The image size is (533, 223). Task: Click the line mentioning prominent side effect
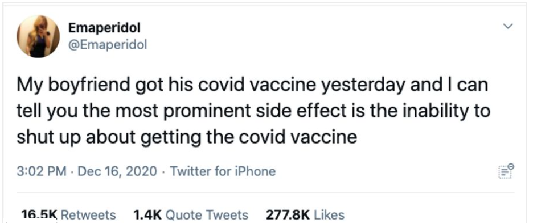point(253,111)
